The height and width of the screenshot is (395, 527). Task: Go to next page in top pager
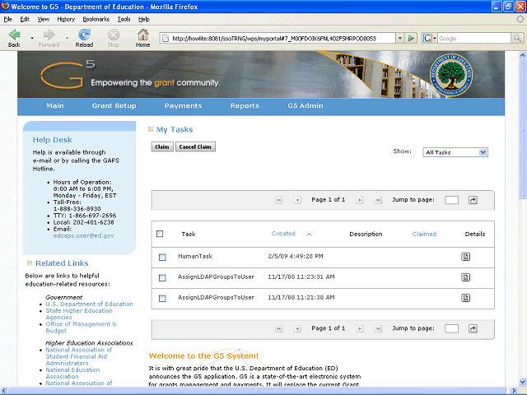click(x=360, y=200)
